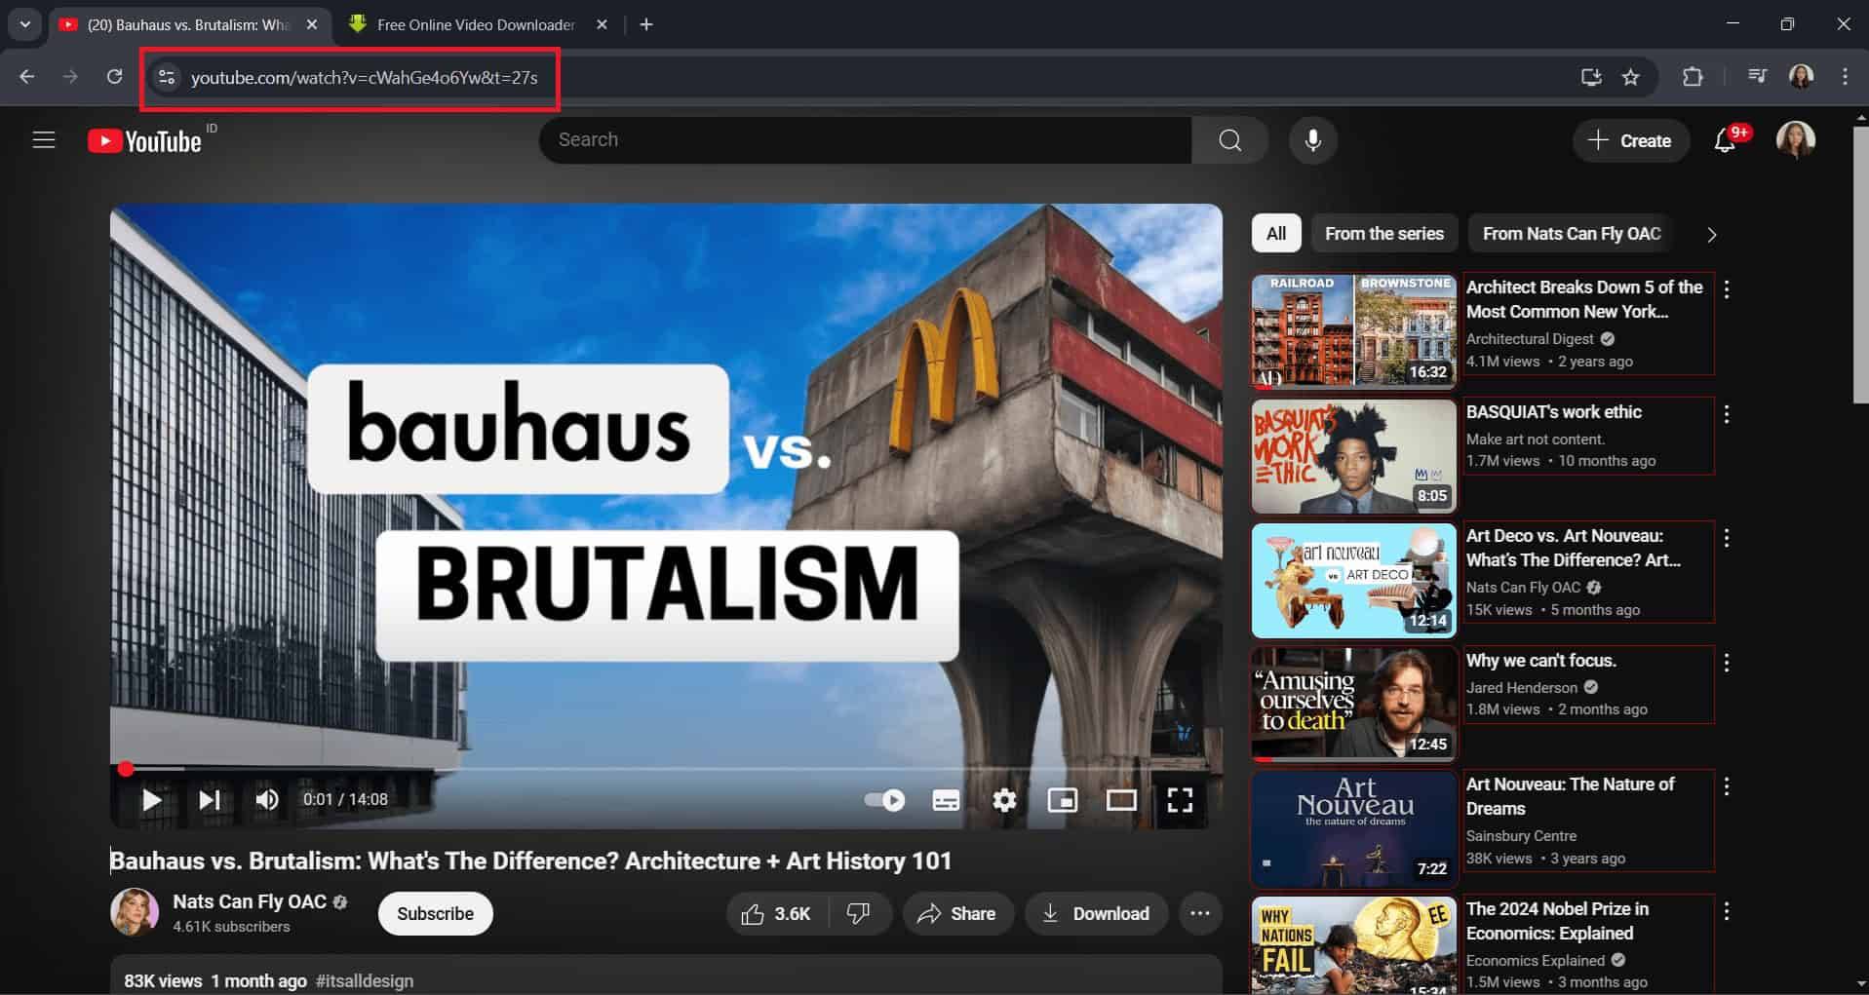This screenshot has height=995, width=1869.
Task: Select From Nats Can Fly OAC chip
Action: click(1572, 234)
